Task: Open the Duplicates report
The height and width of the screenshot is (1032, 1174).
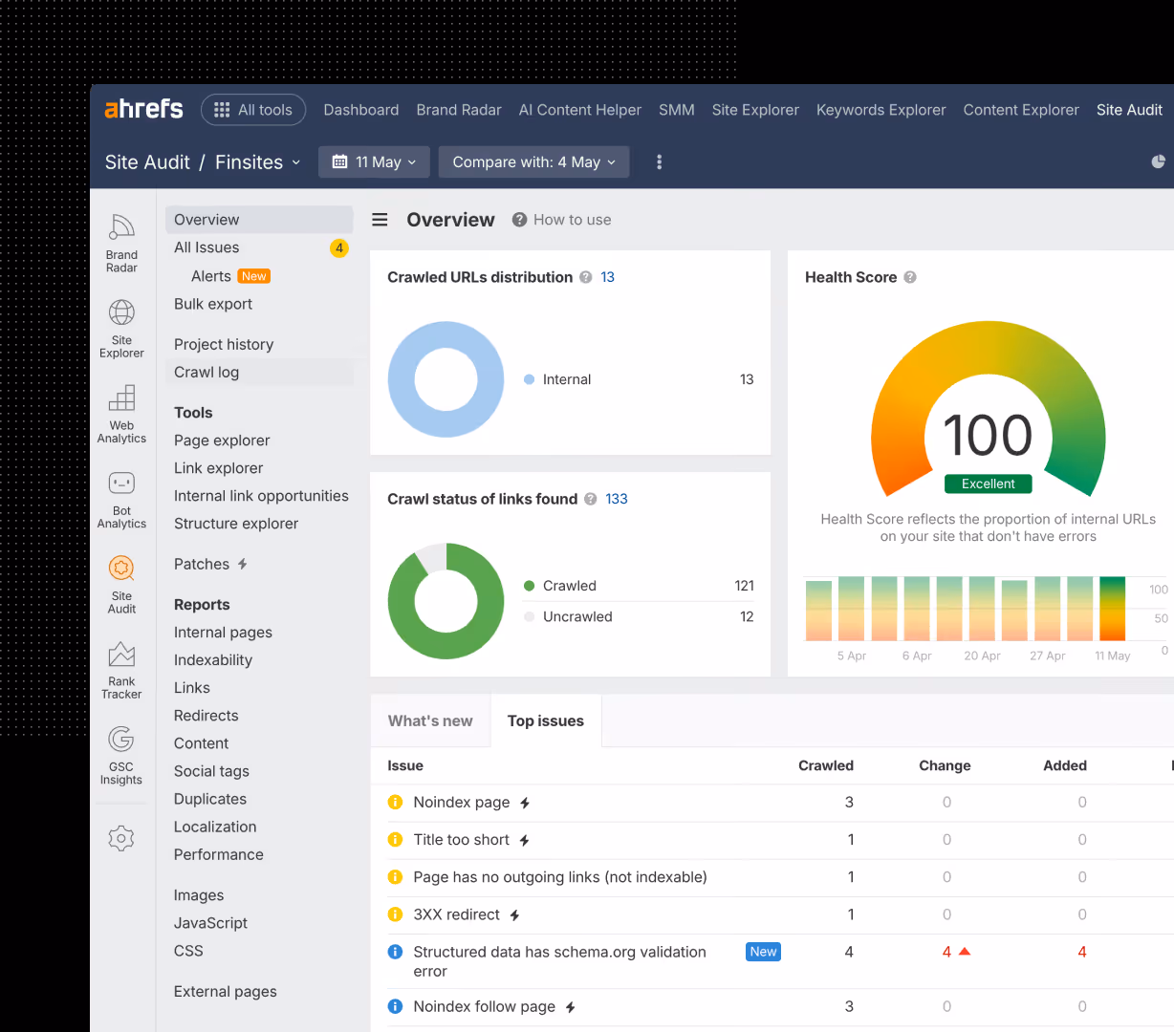Action: coord(210,800)
